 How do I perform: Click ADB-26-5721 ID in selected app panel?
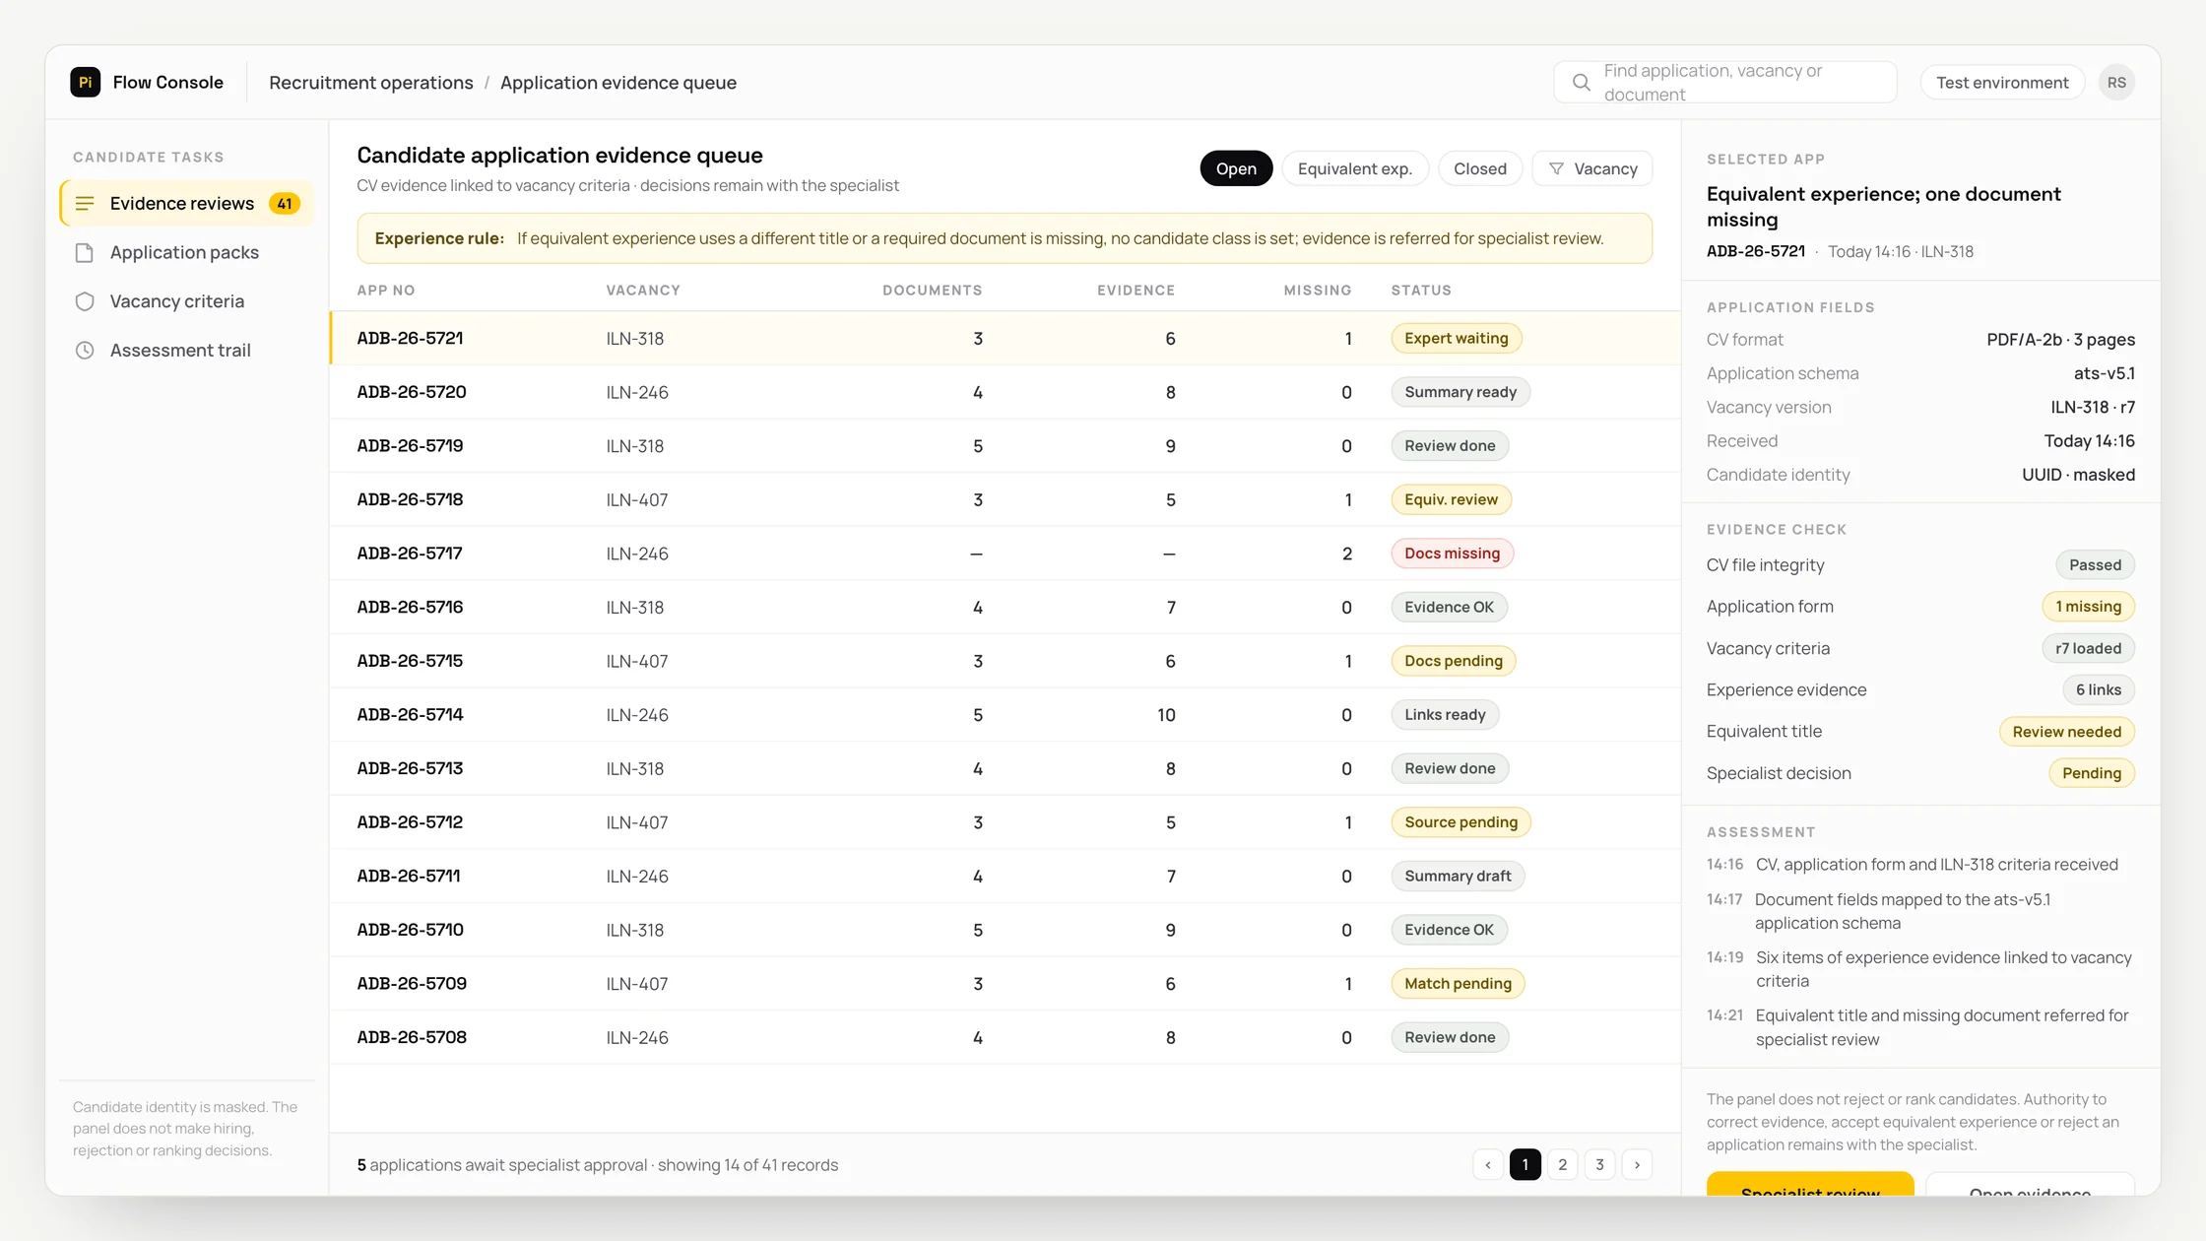pyautogui.click(x=1756, y=252)
